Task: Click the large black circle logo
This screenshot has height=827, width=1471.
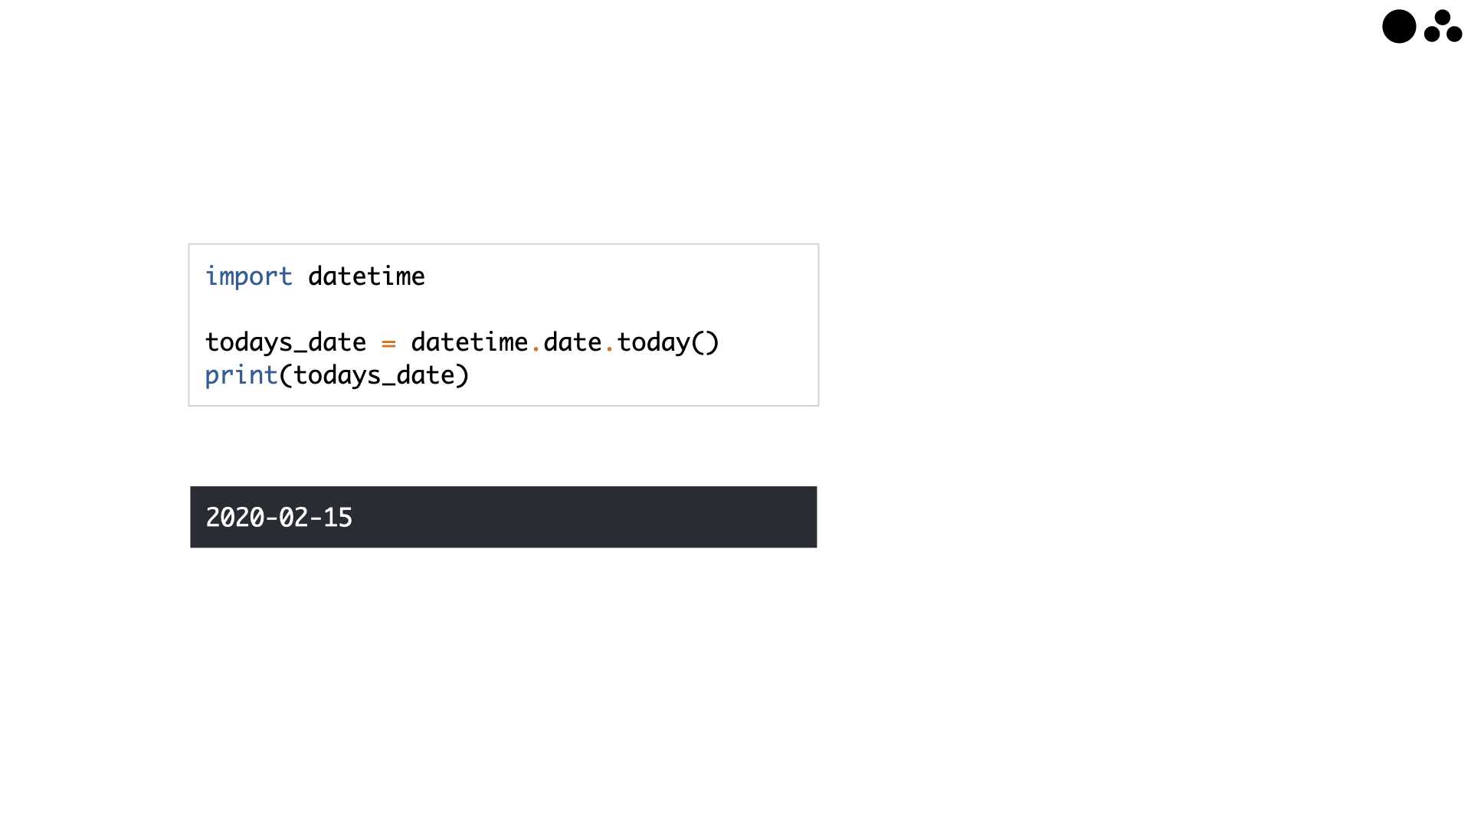Action: [x=1399, y=27]
